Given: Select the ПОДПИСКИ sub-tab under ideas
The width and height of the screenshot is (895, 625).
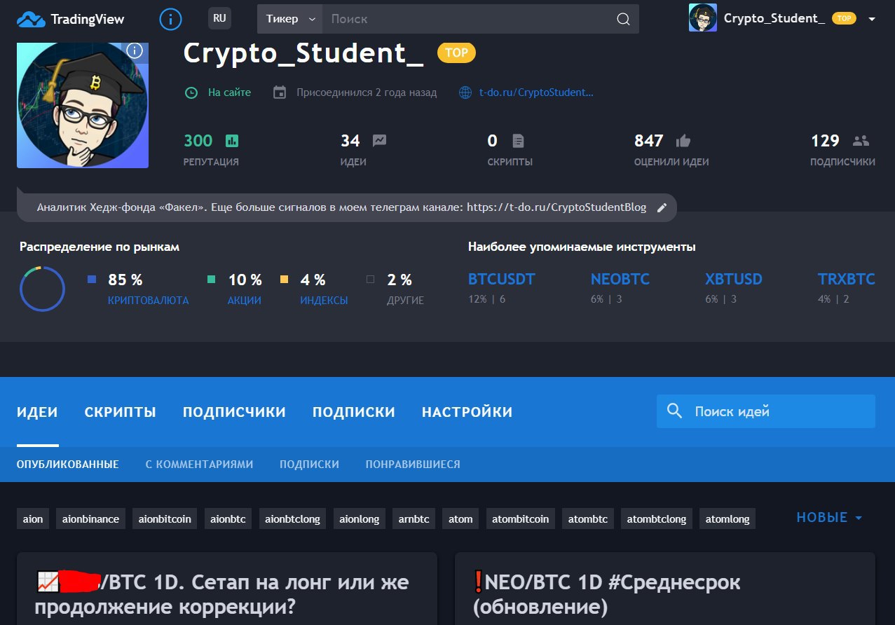Looking at the screenshot, I should point(309,465).
